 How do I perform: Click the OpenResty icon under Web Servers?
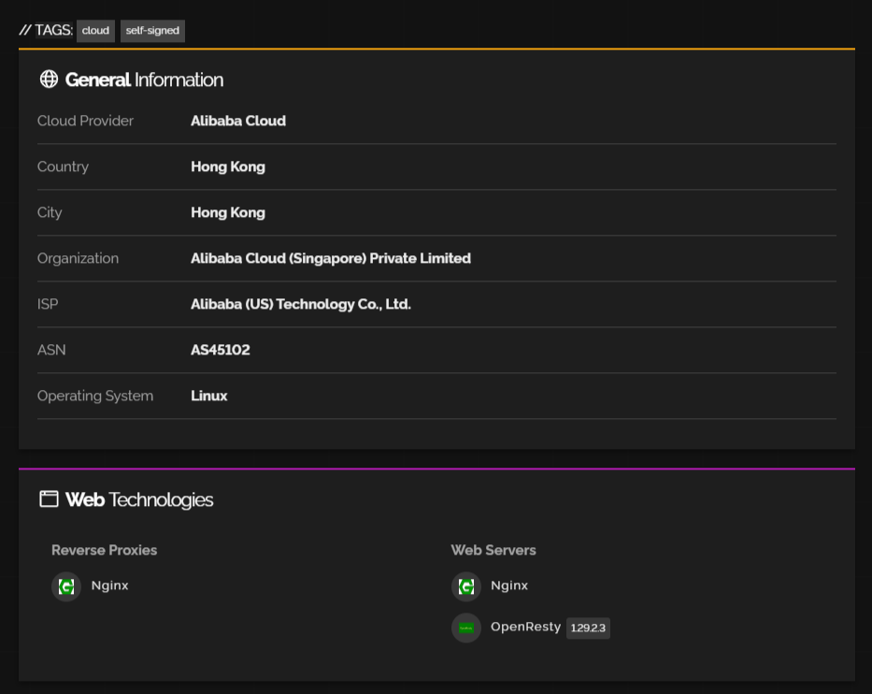(x=466, y=628)
